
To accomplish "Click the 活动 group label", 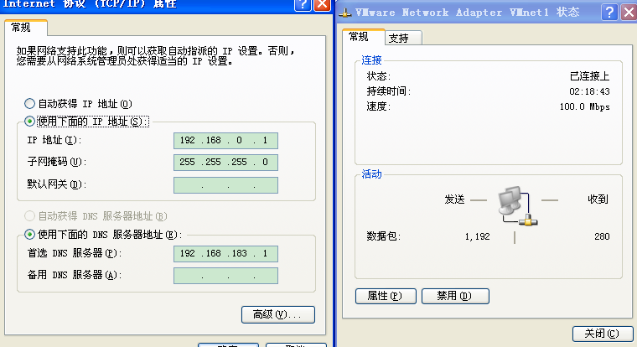I will pos(371,174).
